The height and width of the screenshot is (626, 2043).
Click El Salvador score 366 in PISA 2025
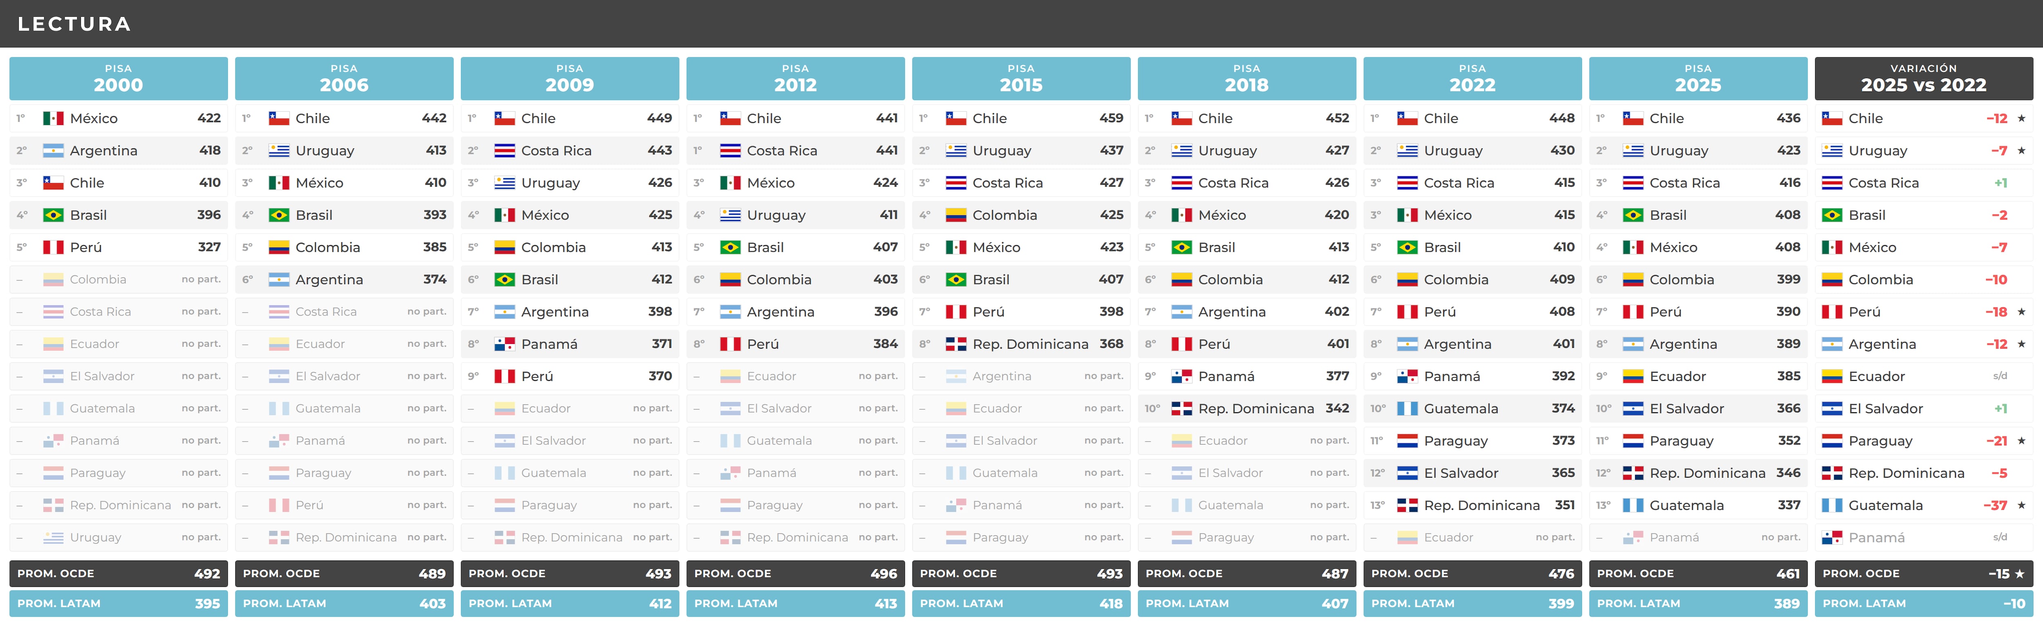pos(1788,409)
